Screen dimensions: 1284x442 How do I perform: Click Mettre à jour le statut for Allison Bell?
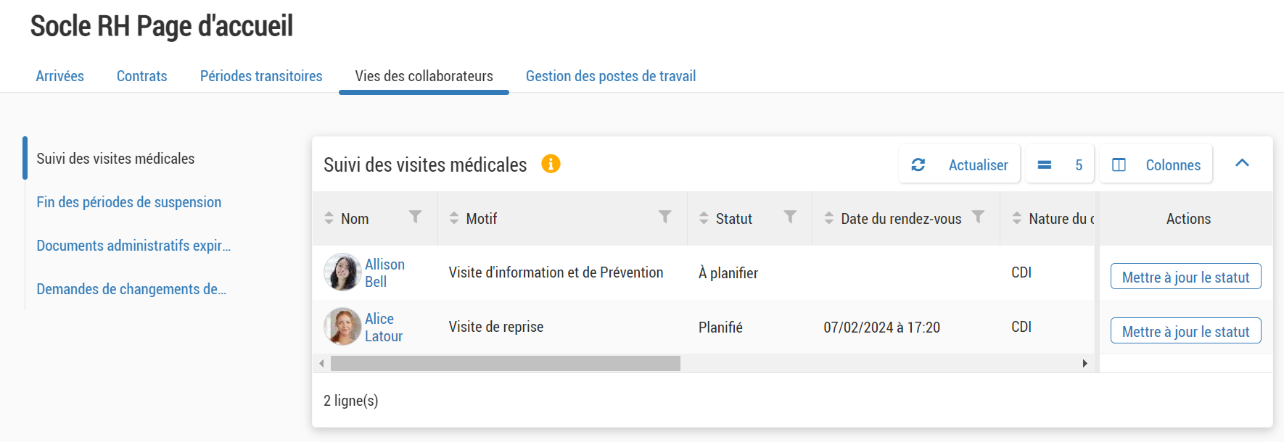tap(1185, 276)
